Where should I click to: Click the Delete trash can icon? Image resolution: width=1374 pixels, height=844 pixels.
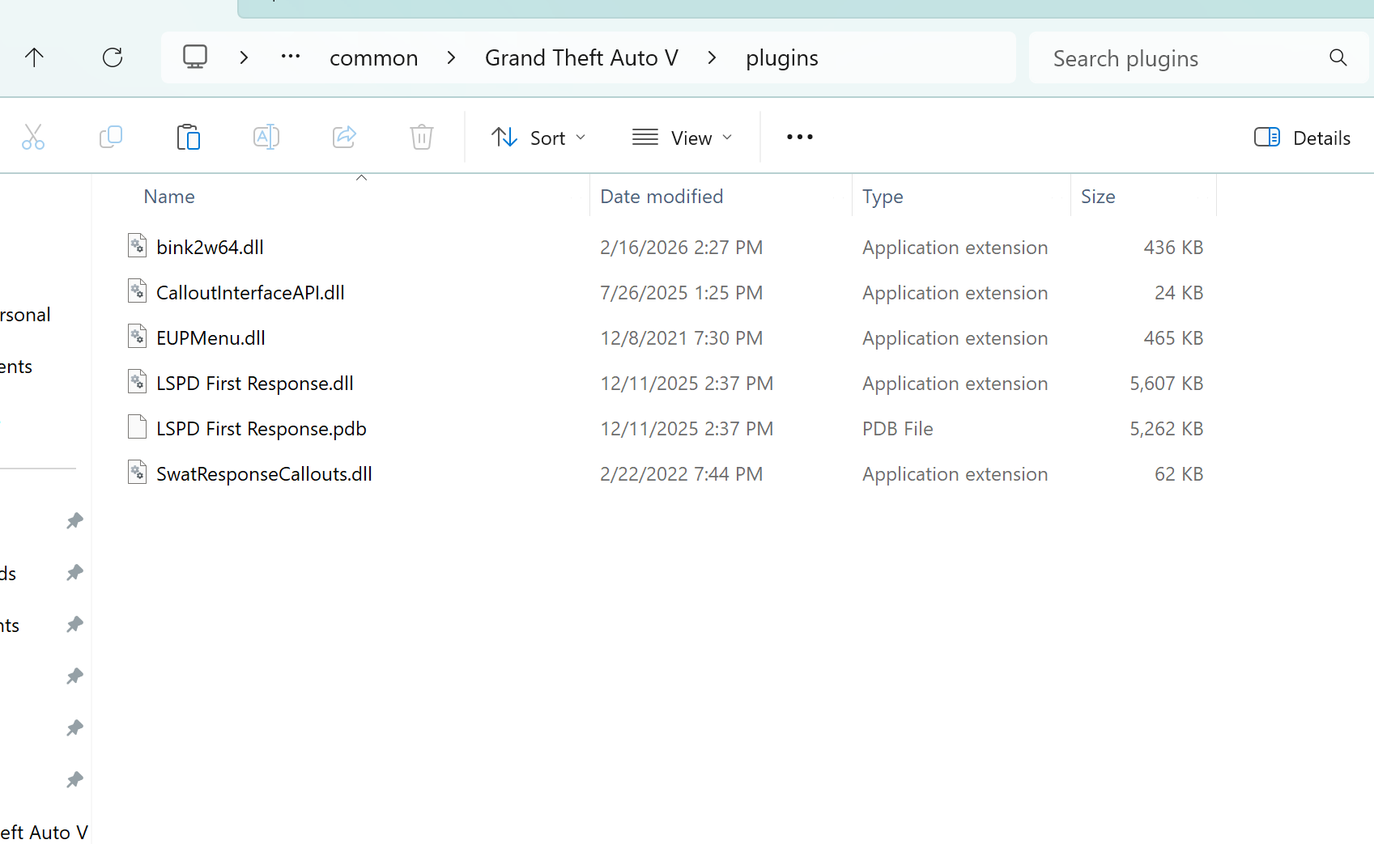[x=421, y=138]
